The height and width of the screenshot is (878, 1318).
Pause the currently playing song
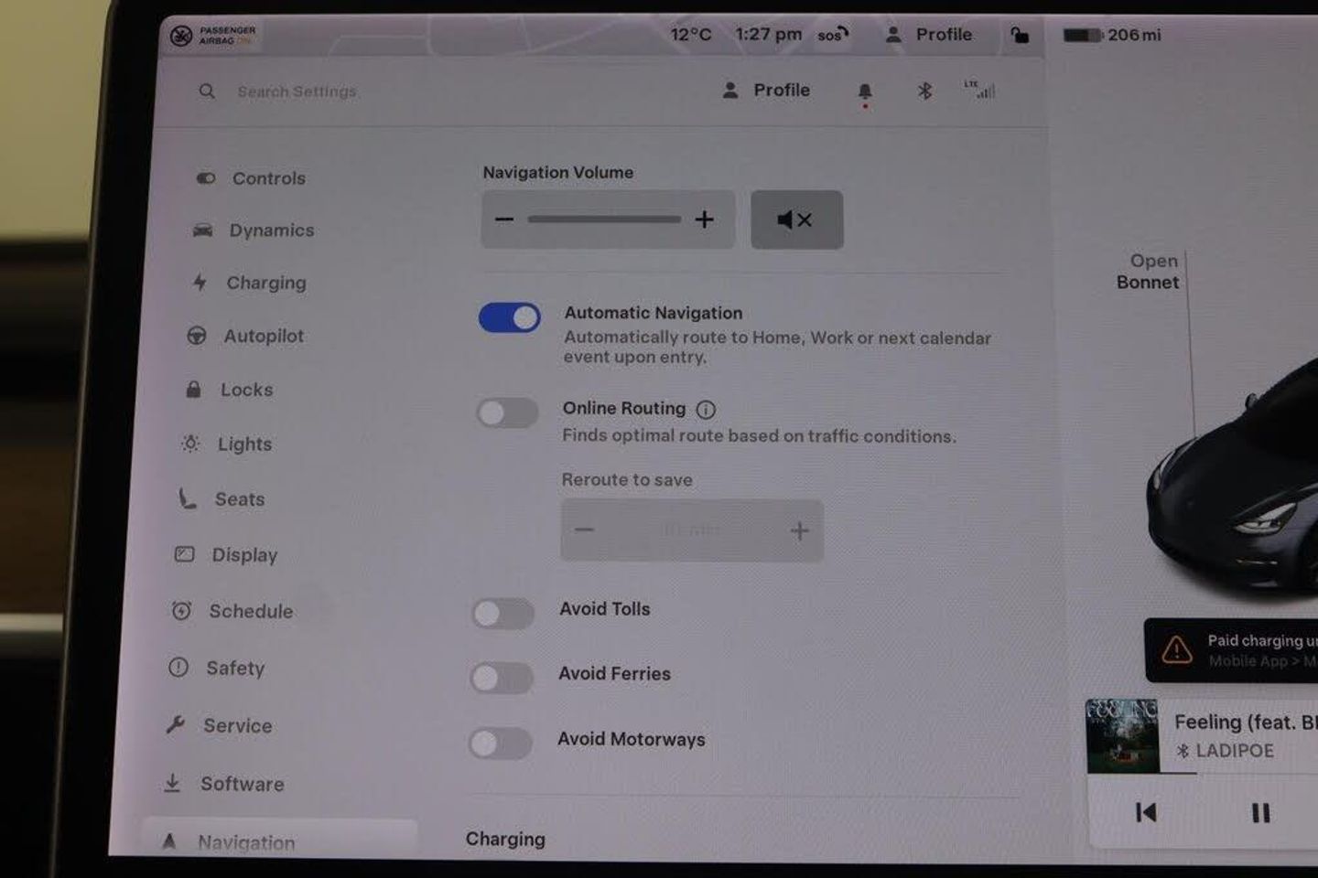1260,812
